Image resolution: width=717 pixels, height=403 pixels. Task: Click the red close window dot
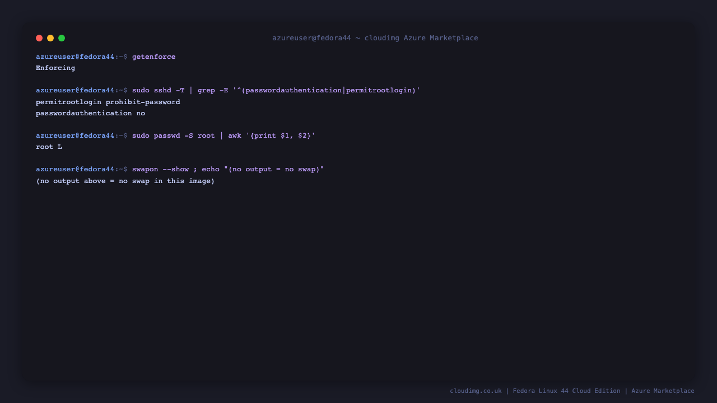39,38
